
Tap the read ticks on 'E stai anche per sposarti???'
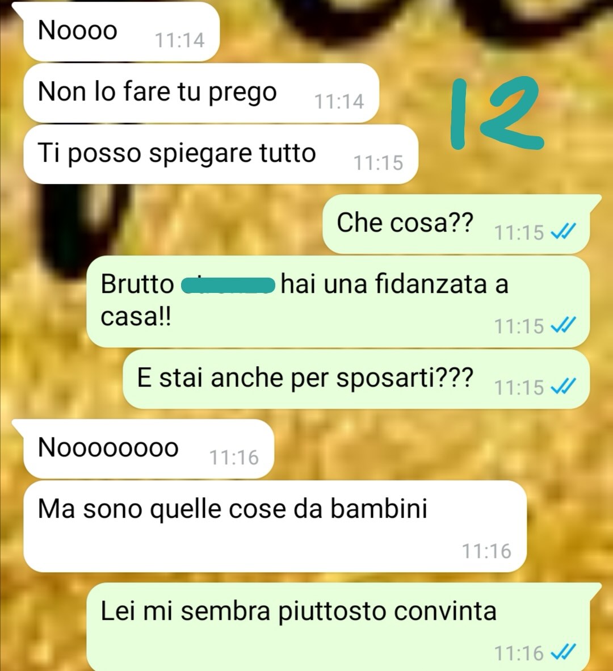pyautogui.click(x=563, y=386)
